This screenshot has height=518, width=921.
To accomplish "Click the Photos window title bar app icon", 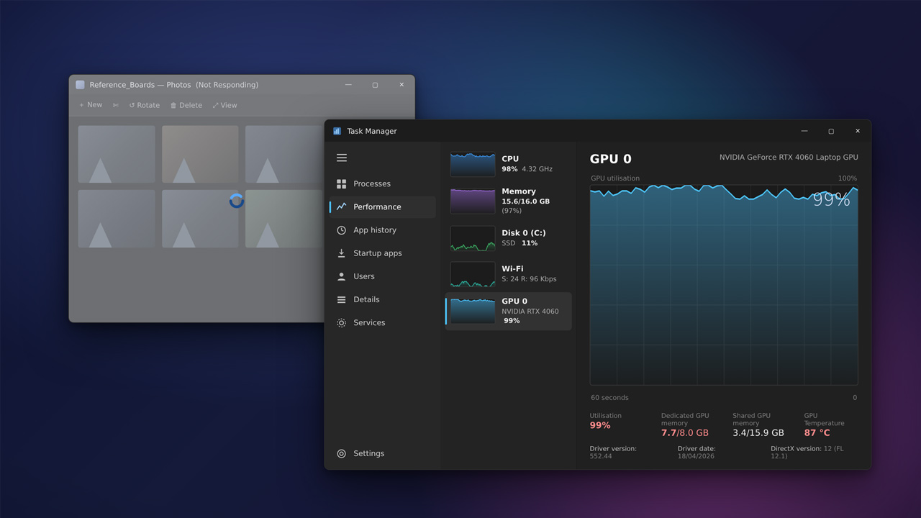I will coord(80,85).
